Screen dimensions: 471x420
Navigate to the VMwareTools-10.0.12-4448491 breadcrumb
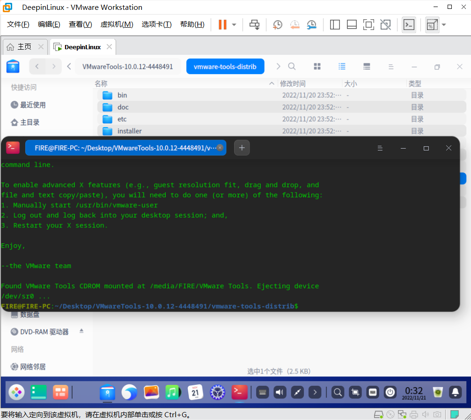tap(128, 67)
